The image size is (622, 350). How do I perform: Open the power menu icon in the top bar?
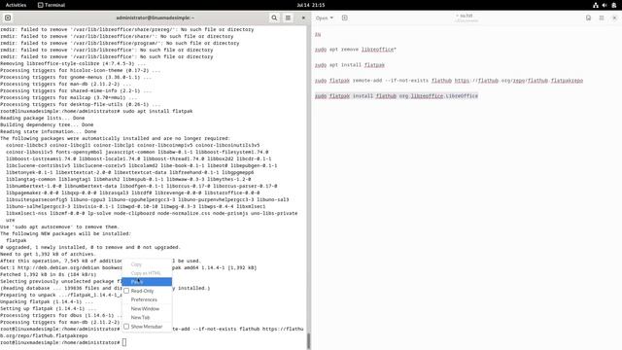(x=613, y=5)
